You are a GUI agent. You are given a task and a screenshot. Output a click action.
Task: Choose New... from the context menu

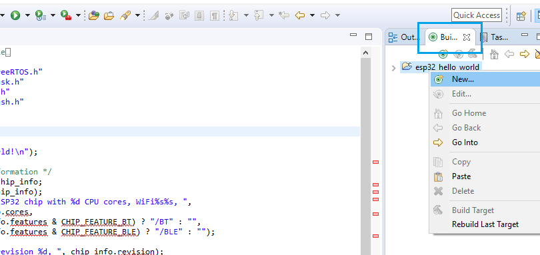(x=485, y=79)
